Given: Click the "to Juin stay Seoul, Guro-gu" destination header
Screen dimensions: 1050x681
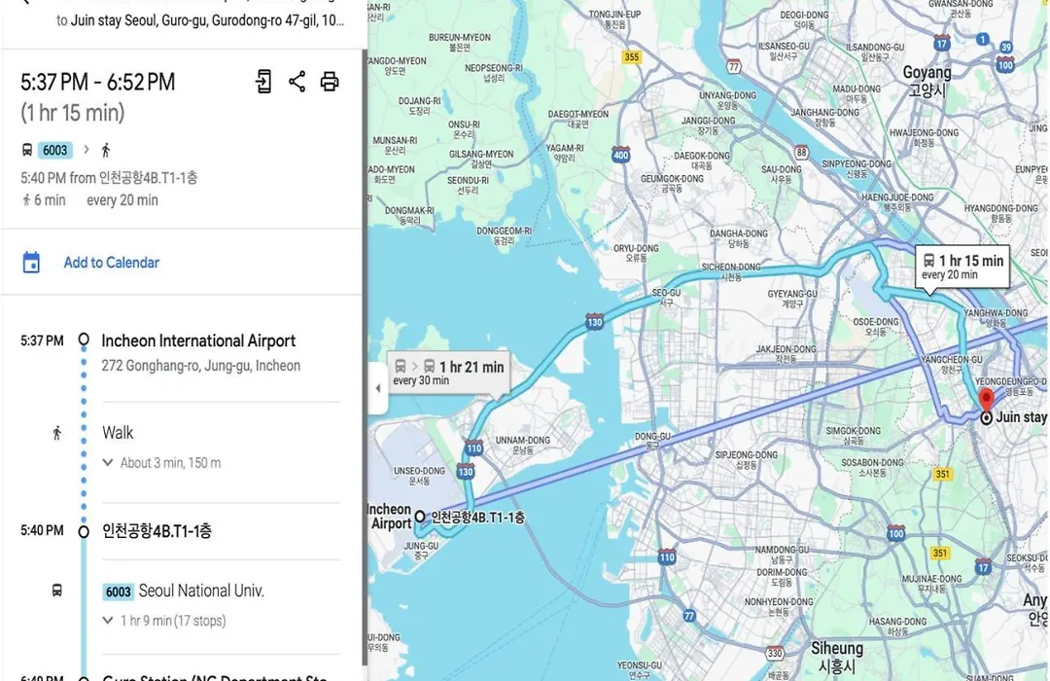Looking at the screenshot, I should click(x=200, y=20).
